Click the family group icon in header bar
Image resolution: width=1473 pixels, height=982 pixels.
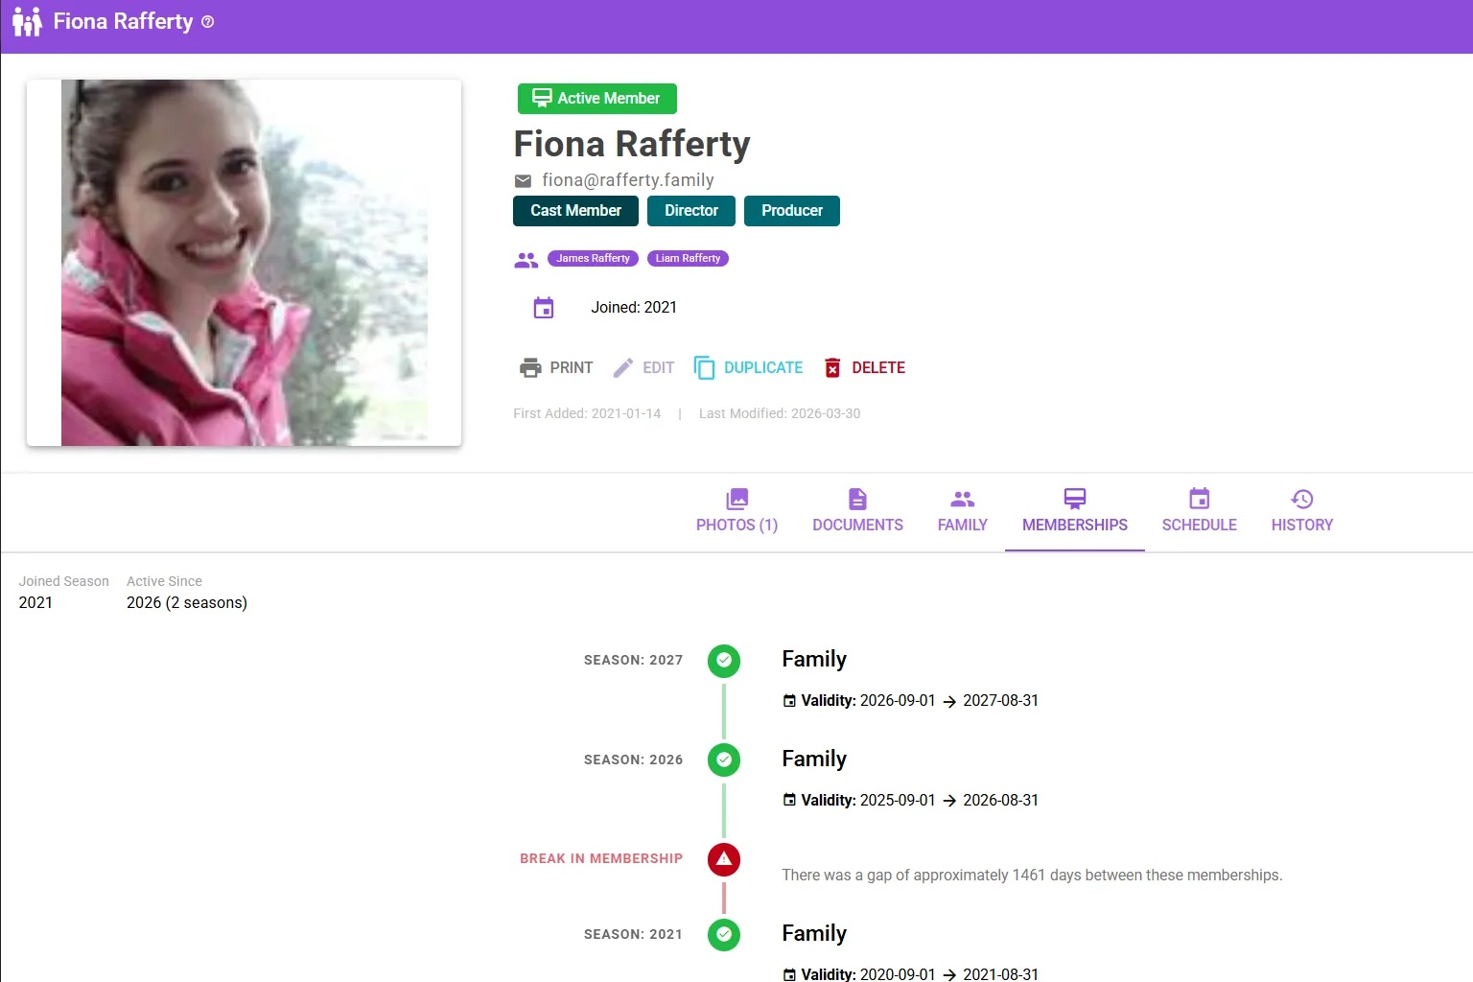point(26,21)
